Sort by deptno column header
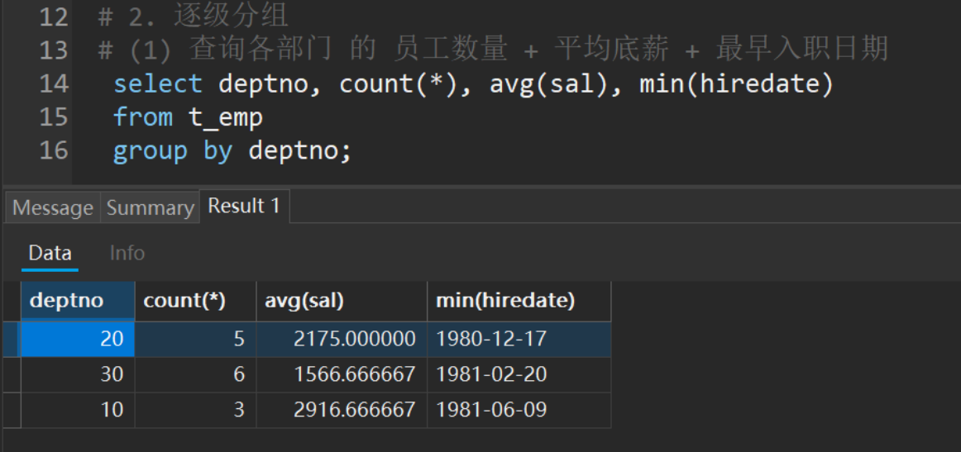961x452 pixels. 78,301
